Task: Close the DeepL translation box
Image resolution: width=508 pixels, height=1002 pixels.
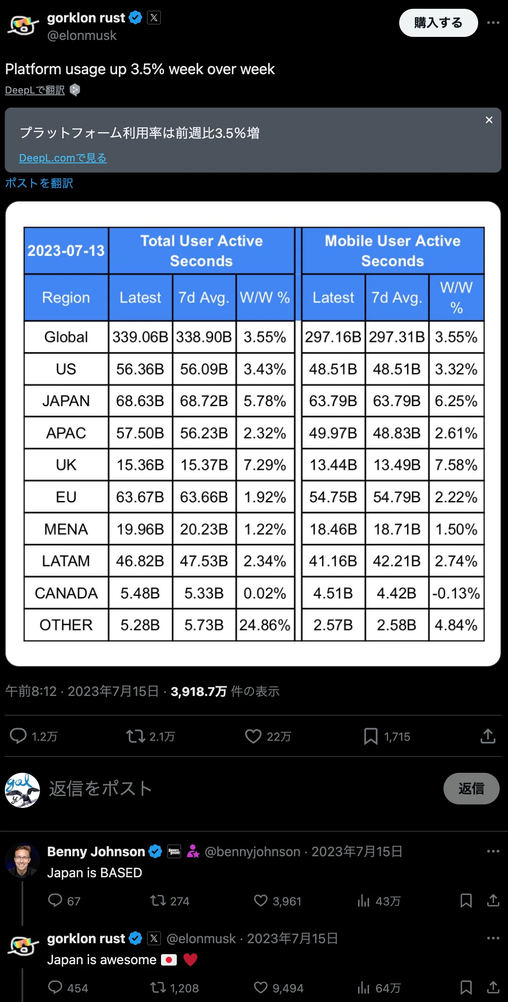Action: pyautogui.click(x=489, y=120)
